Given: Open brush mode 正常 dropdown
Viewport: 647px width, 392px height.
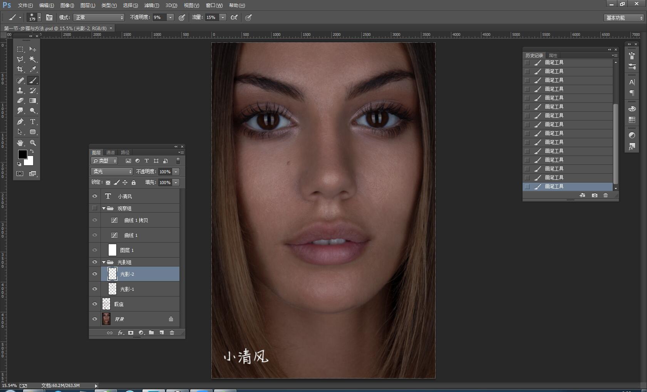Looking at the screenshot, I should click(x=99, y=17).
